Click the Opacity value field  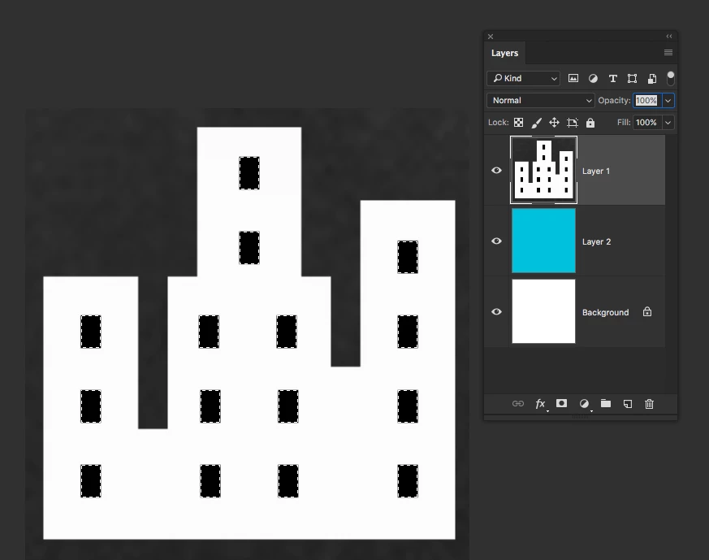(647, 101)
